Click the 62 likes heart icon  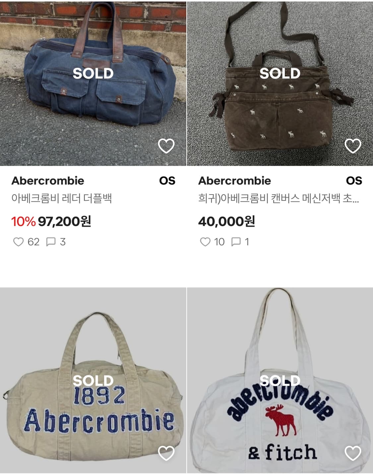point(18,242)
